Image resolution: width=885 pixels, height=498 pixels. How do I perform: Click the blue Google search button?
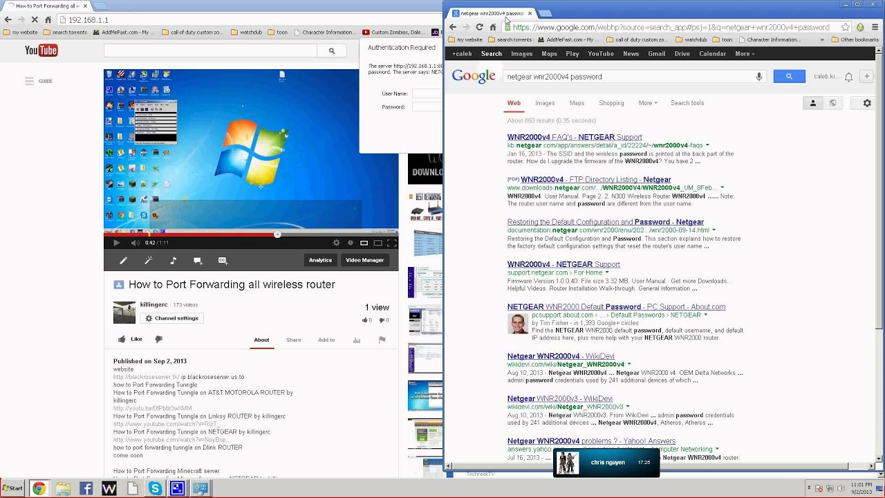789,77
